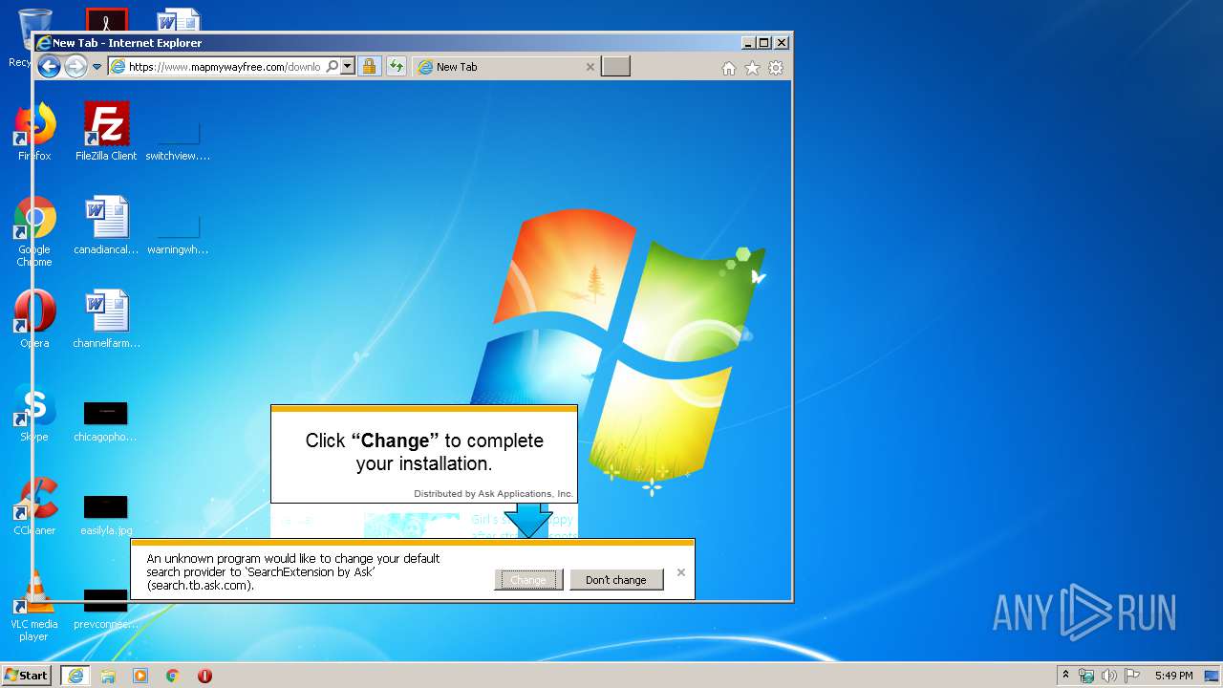Open the volume speaker tray icon
The height and width of the screenshot is (688, 1223).
point(1108,676)
